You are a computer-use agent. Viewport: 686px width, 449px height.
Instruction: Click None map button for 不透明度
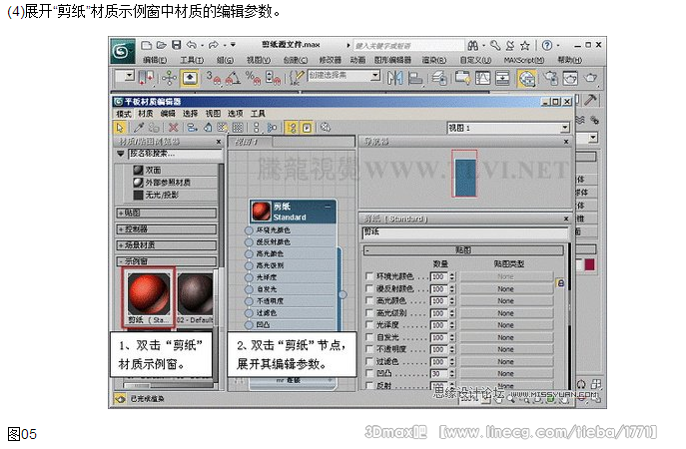[x=506, y=349]
